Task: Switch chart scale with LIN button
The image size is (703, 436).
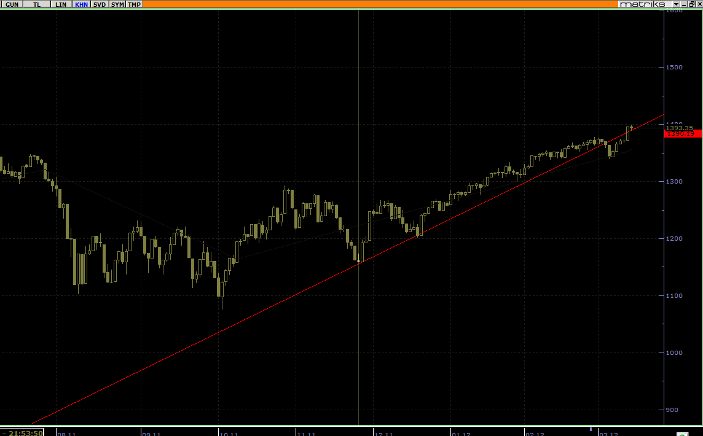Action: [61, 4]
